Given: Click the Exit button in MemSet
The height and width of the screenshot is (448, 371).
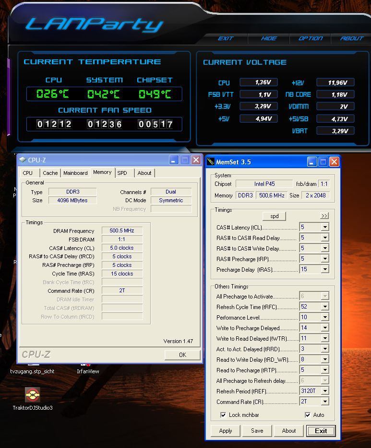Looking at the screenshot, I should point(321,431).
